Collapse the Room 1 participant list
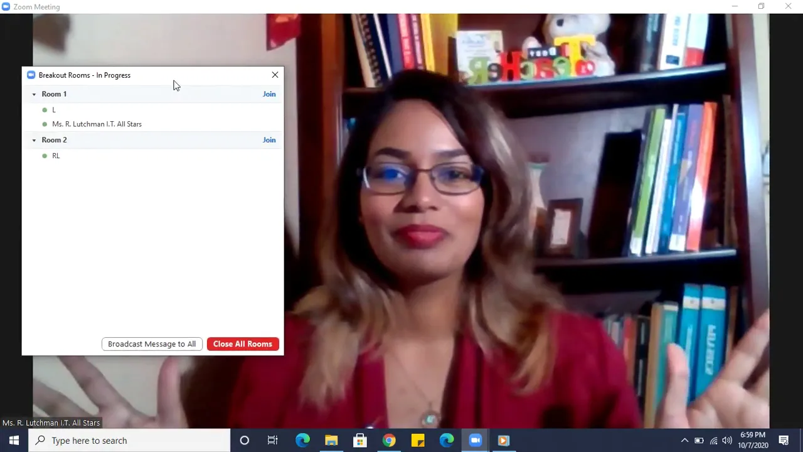The width and height of the screenshot is (803, 452). point(34,94)
